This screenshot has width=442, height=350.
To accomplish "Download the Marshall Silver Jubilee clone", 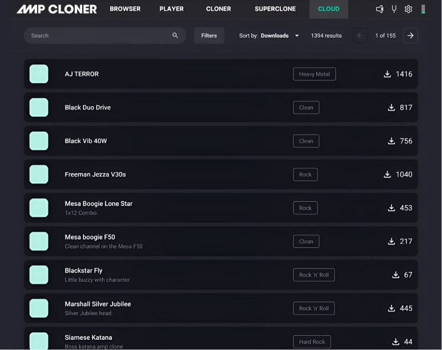I will pyautogui.click(x=391, y=308).
